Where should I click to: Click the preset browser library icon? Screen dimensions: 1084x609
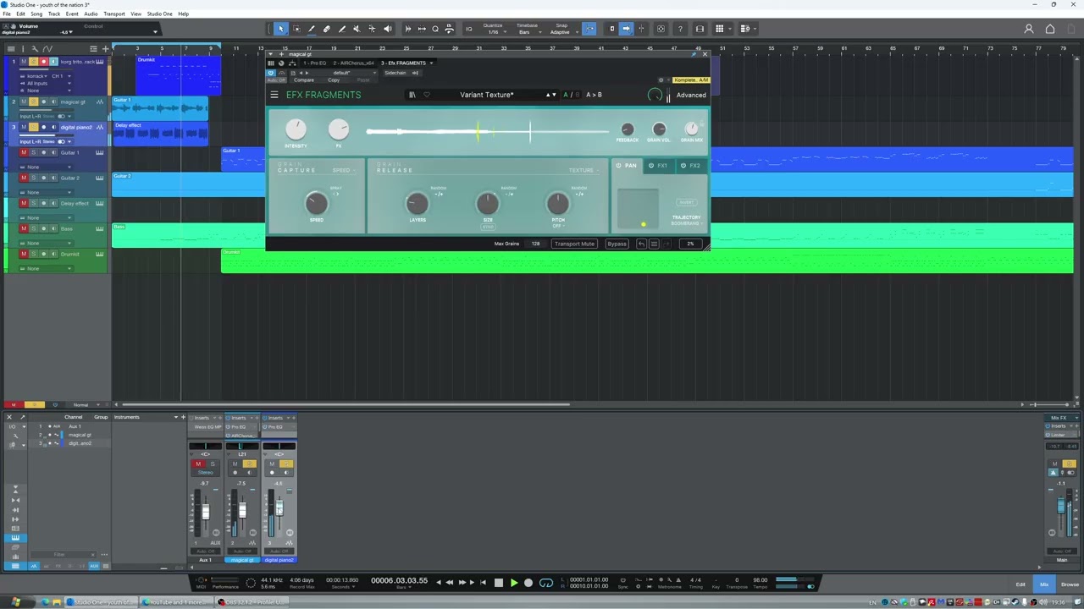click(412, 95)
